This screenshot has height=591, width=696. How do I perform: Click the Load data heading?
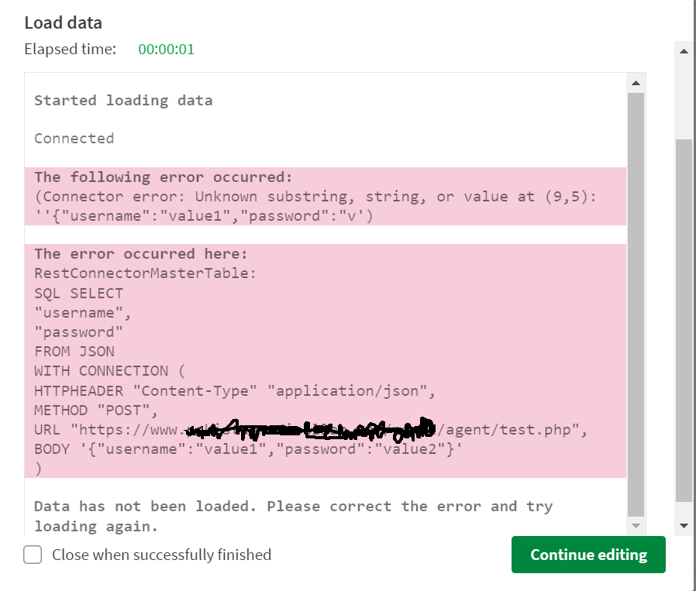(63, 23)
